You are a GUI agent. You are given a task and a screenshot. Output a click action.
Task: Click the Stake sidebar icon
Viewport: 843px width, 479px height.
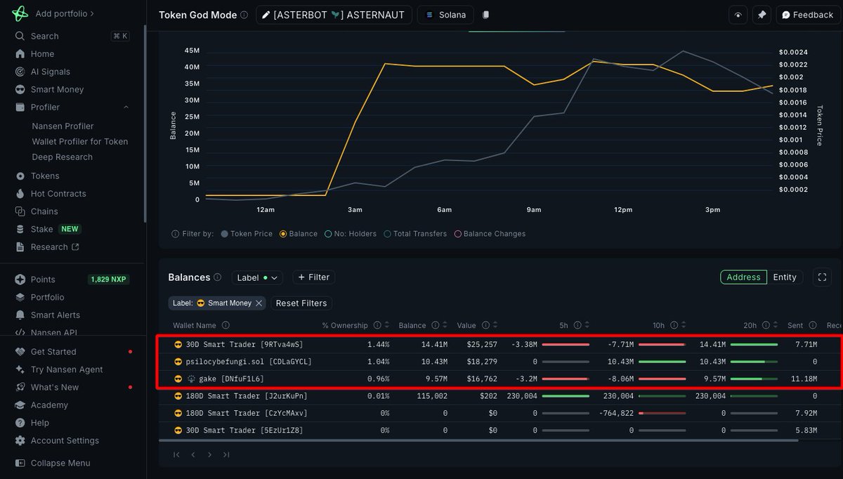click(20, 229)
